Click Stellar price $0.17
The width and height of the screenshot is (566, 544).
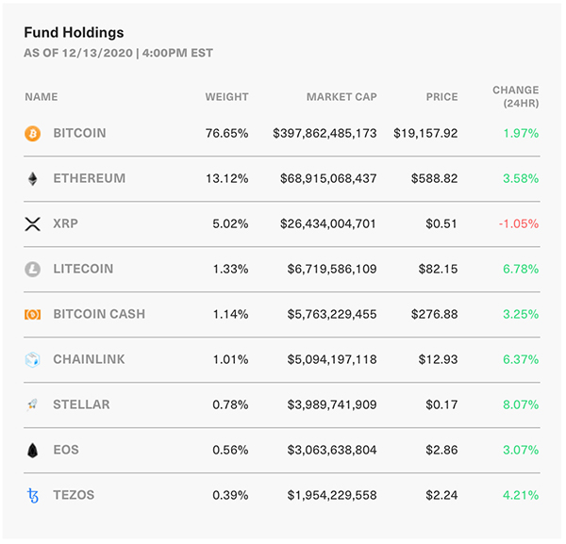pyautogui.click(x=441, y=404)
